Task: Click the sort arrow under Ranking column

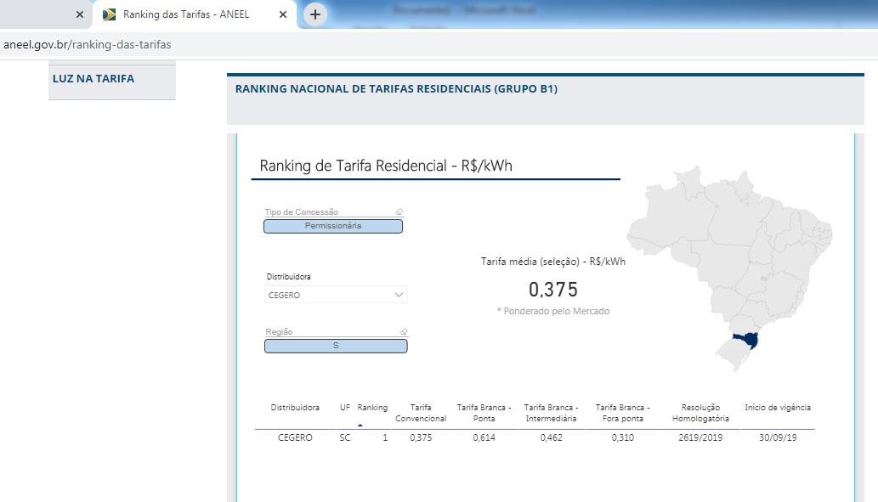Action: (x=360, y=425)
